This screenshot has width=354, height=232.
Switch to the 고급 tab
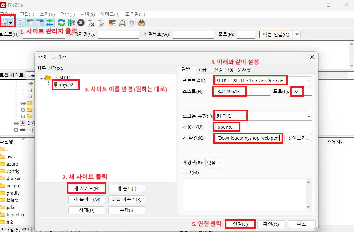(x=202, y=70)
